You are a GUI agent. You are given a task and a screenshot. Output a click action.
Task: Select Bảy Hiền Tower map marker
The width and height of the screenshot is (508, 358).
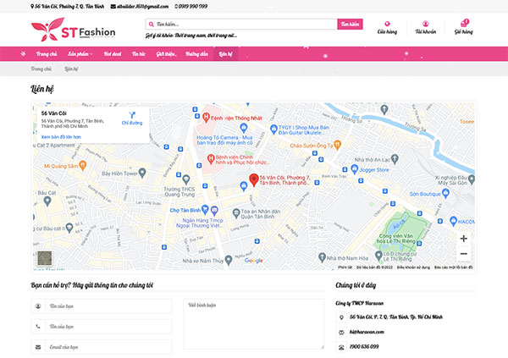142,173
